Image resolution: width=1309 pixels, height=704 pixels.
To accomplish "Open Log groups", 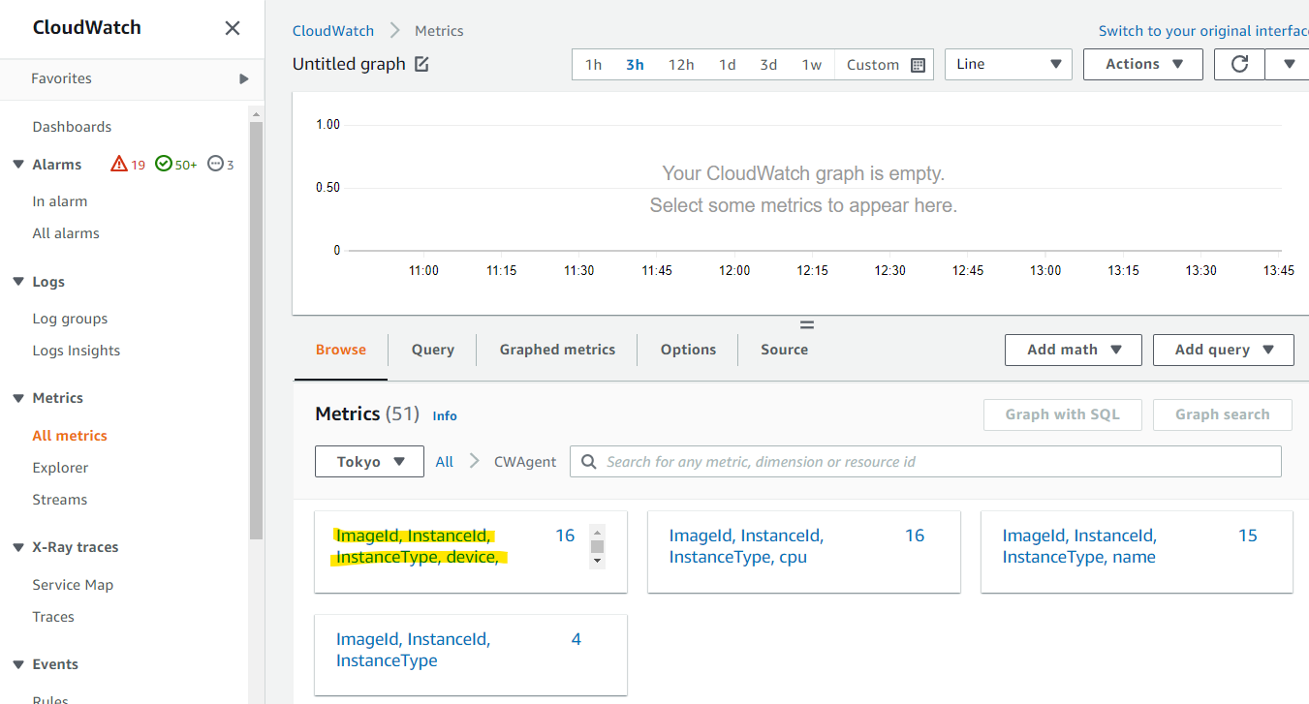I will point(70,319).
